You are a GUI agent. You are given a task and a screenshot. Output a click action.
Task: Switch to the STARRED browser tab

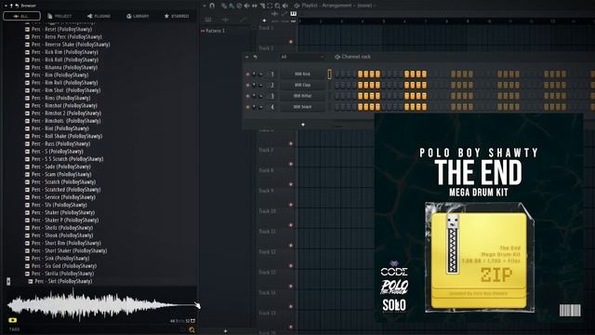tap(177, 16)
